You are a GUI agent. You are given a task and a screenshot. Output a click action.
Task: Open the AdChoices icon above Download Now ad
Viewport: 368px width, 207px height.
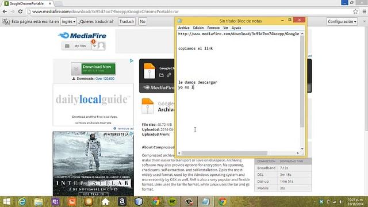(x=132, y=61)
